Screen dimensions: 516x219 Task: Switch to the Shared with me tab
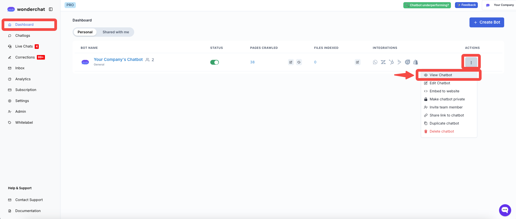[x=116, y=32]
